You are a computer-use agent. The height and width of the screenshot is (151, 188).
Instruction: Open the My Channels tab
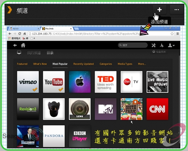[x=34, y=53]
